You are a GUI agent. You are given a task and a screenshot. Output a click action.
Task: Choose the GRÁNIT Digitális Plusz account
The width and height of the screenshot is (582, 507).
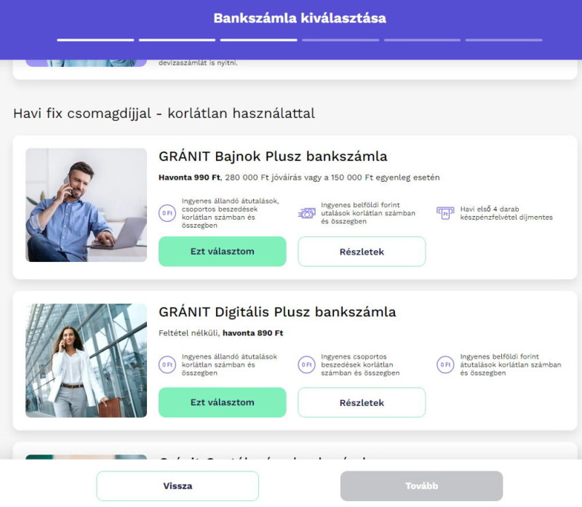[x=222, y=402]
